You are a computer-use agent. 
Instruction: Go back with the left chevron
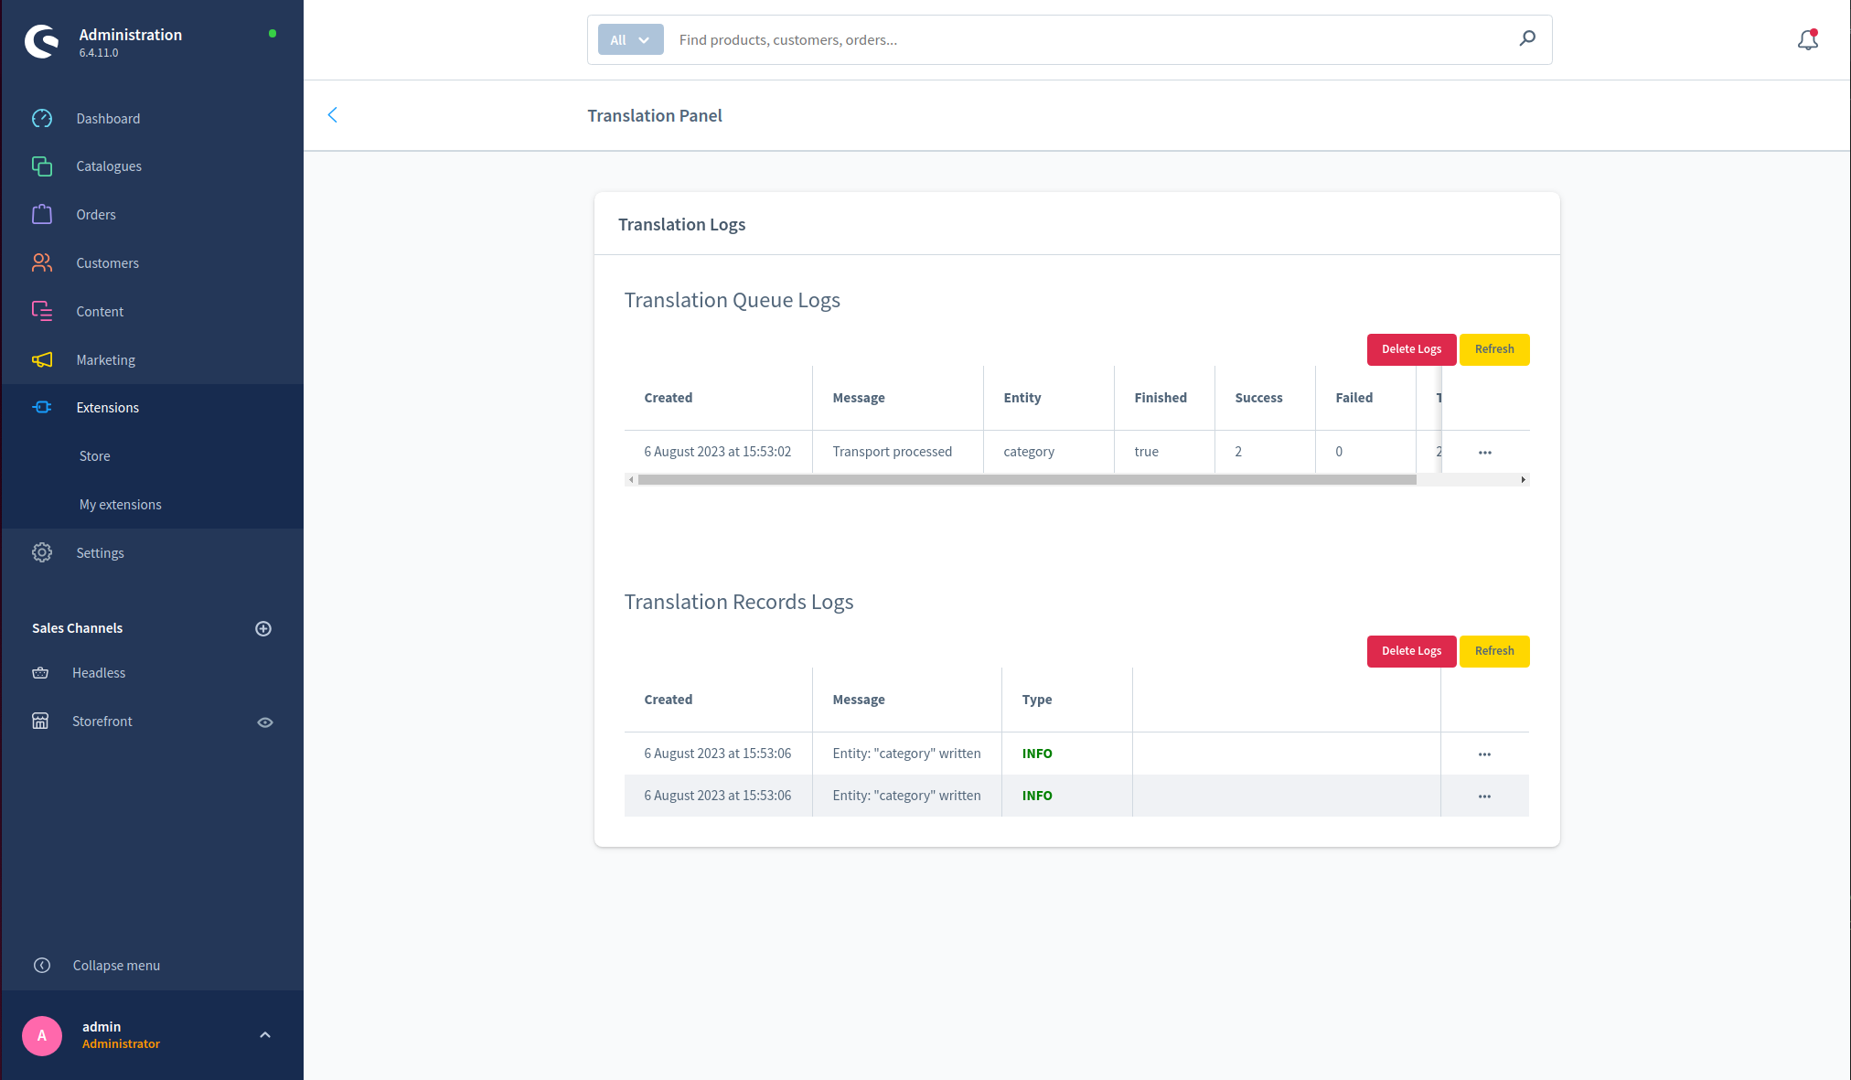coord(333,114)
